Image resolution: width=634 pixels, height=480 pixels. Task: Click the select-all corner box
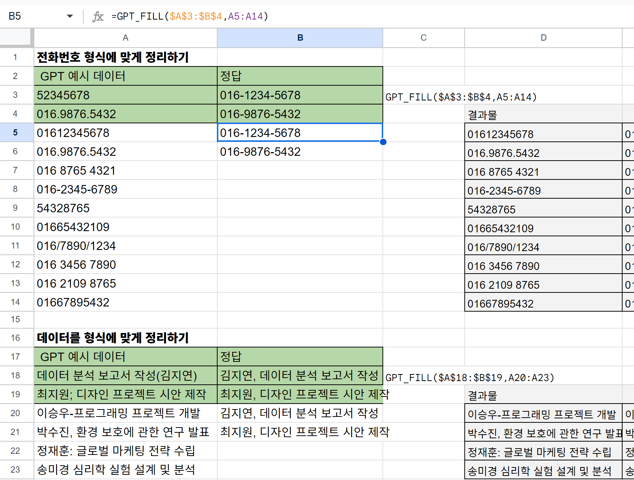point(15,37)
